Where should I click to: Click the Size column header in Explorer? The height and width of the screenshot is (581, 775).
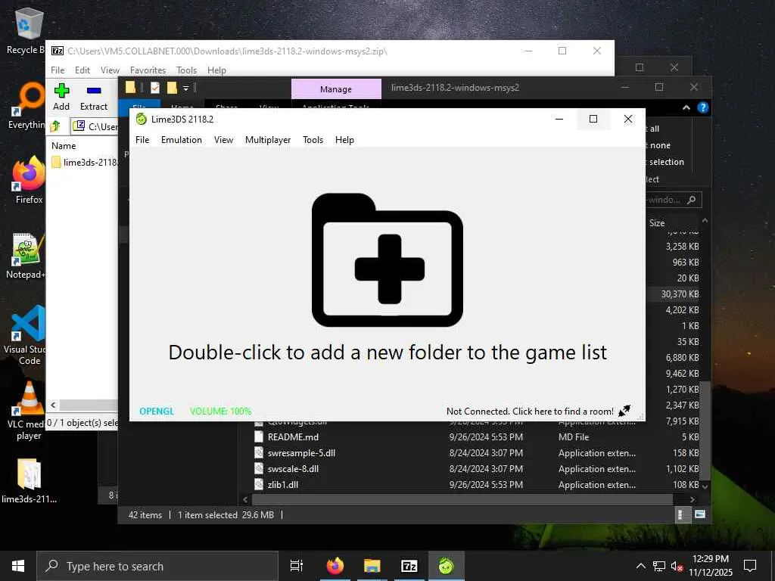(657, 223)
